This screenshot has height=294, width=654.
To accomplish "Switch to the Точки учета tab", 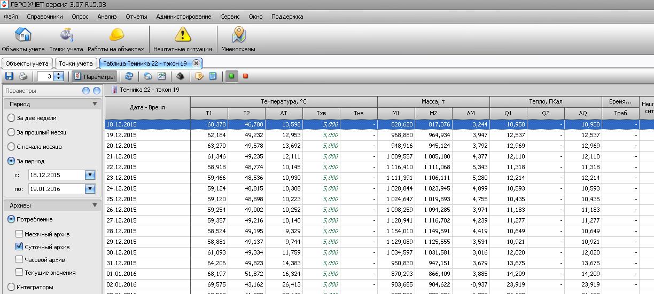I will (x=76, y=63).
